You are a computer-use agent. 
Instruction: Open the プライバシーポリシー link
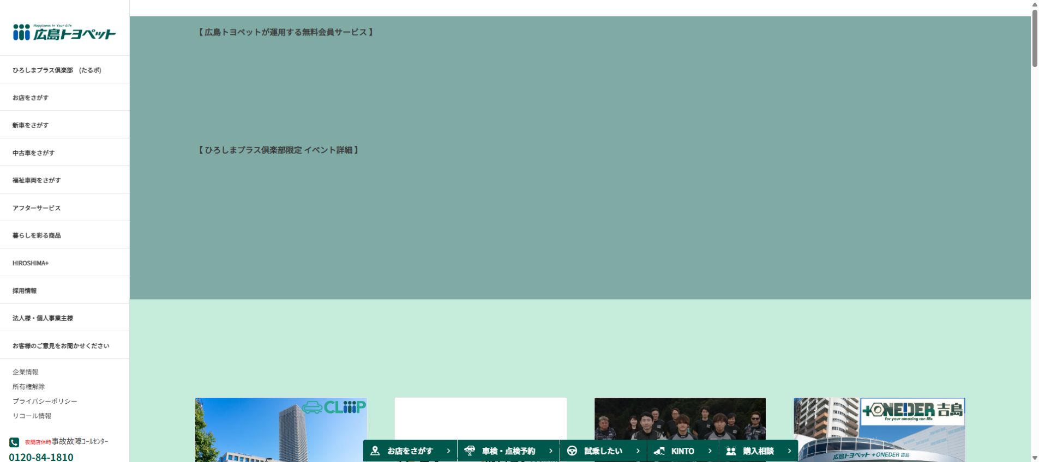coord(45,401)
